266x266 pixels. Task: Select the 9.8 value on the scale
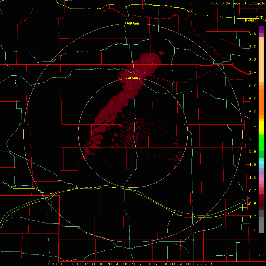(x=253, y=33)
